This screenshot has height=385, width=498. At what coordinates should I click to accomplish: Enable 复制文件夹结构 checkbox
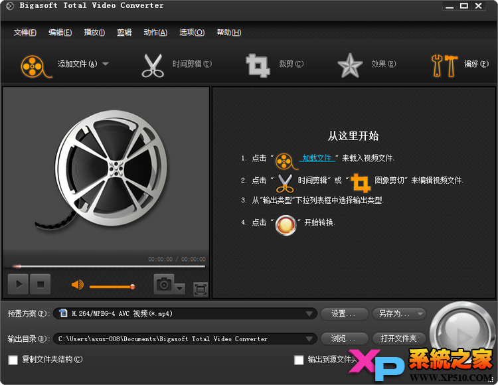pyautogui.click(x=13, y=360)
